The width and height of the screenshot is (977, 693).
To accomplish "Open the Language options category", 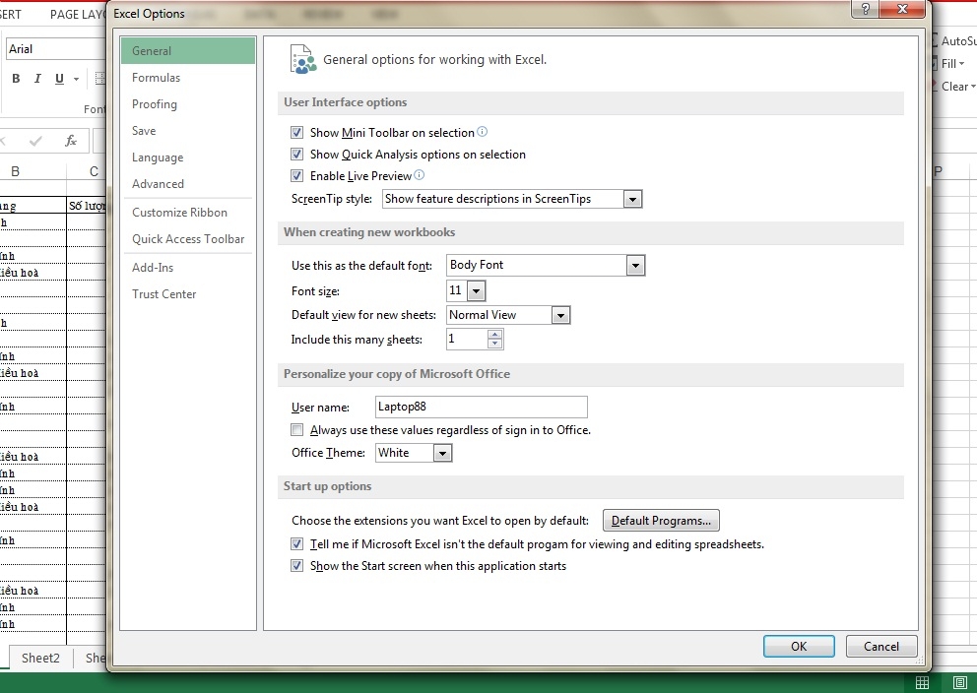I will point(188,157).
